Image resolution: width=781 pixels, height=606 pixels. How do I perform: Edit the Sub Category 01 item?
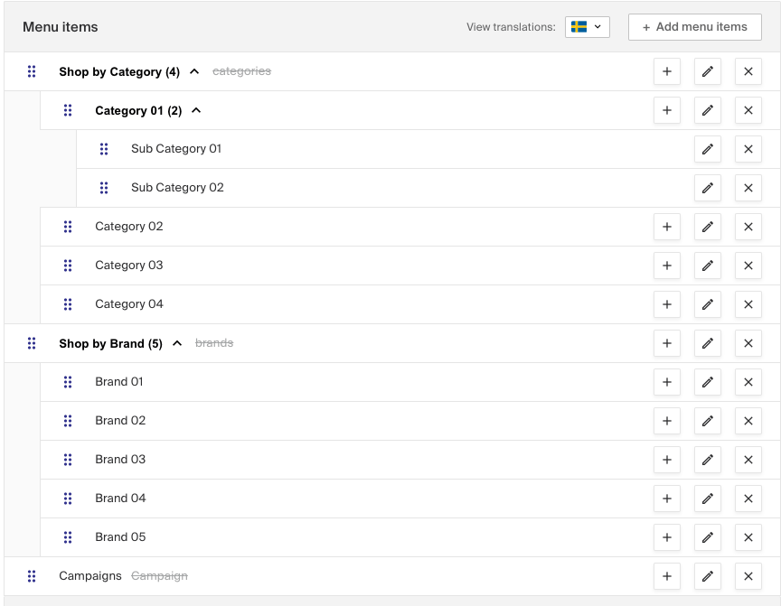click(708, 149)
